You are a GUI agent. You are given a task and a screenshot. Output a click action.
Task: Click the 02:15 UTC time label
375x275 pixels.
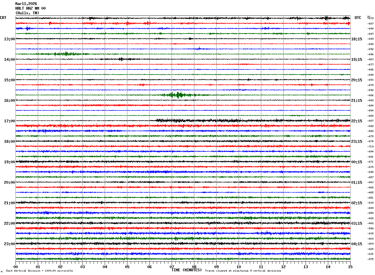point(357,203)
